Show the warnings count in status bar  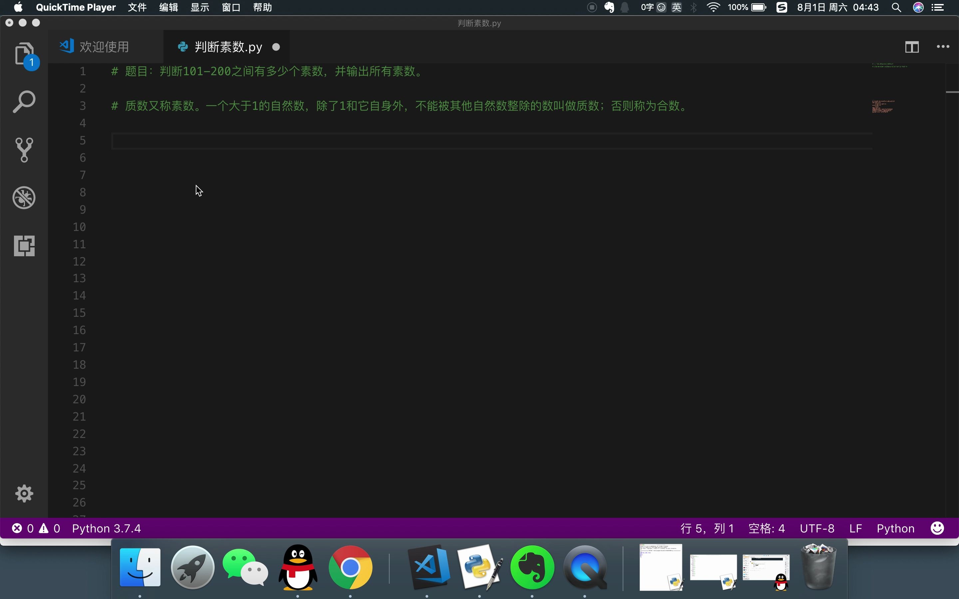coord(50,528)
